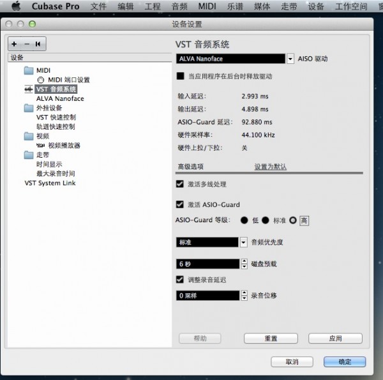Select VST 音频系统 in device tree
383x380 pixels.
point(56,89)
